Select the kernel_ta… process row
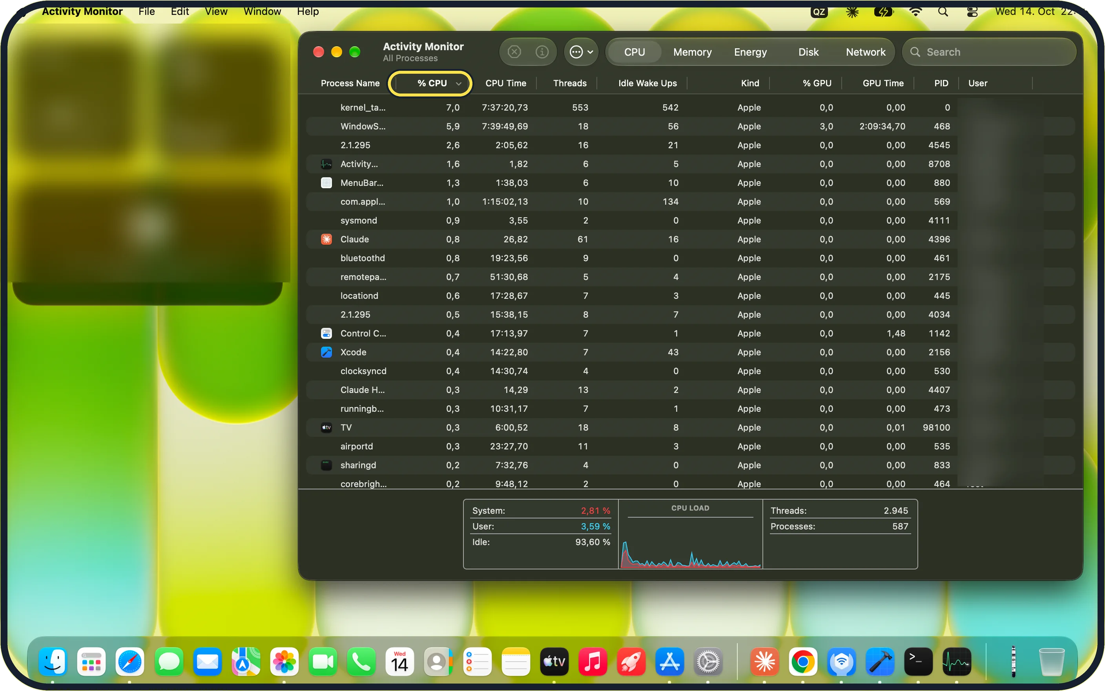1105x691 pixels. [x=690, y=107]
